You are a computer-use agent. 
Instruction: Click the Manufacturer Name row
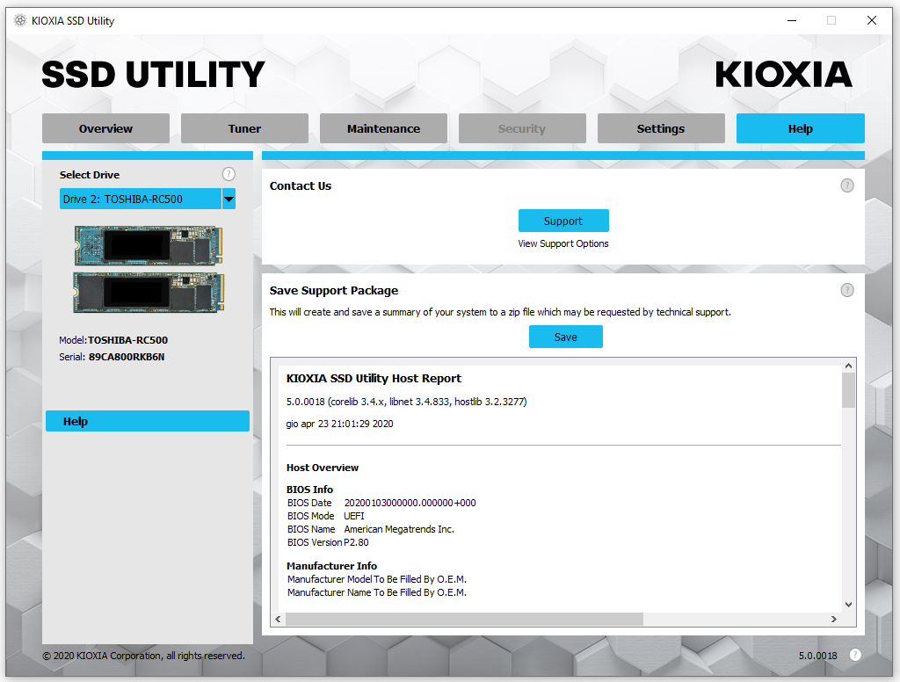377,592
